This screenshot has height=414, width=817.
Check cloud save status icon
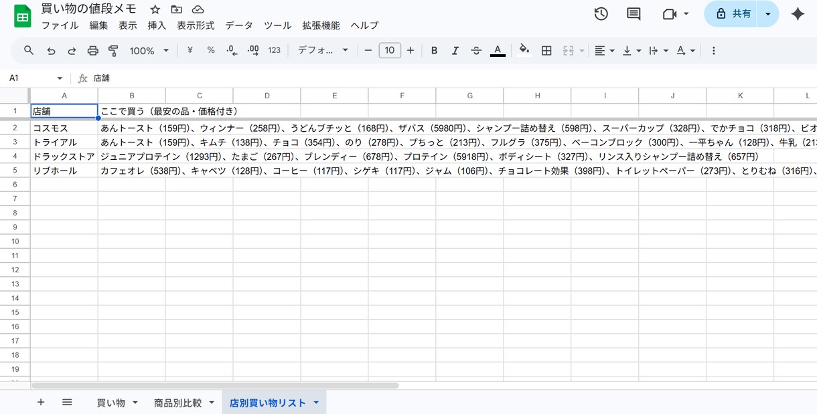pos(198,9)
